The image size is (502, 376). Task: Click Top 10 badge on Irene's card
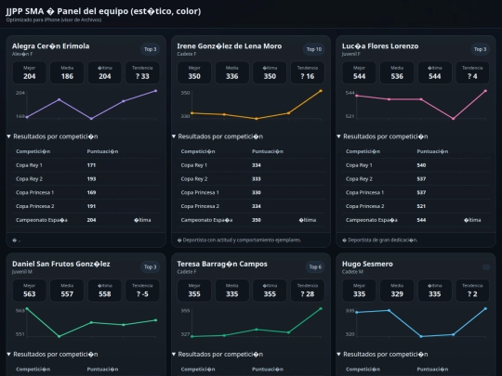click(x=314, y=49)
